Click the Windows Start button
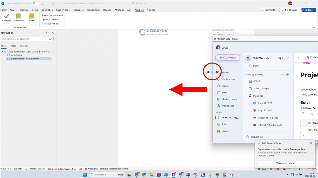The image size is (318, 178). tap(85, 175)
